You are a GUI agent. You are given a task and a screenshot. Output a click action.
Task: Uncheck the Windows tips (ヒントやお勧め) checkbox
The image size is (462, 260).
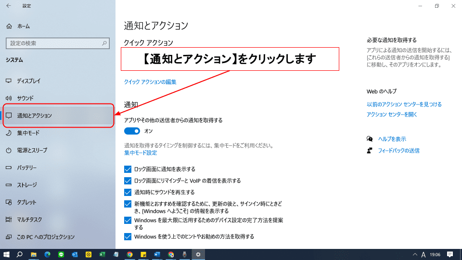pos(128,236)
